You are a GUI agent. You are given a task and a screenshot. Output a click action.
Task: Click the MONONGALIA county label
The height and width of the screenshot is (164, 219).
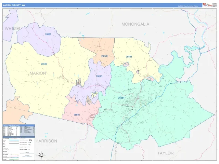pos(136,24)
